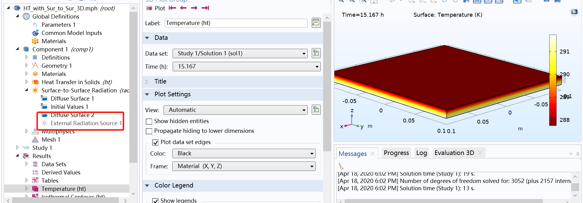Click the temperature color legend bar
Image resolution: width=583 pixels, height=203 pixels.
pos(553,80)
